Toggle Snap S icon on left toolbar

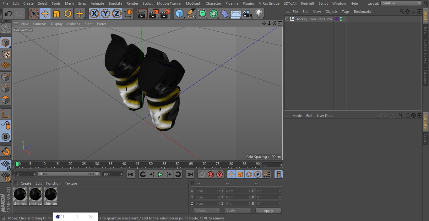[x=6, y=137]
